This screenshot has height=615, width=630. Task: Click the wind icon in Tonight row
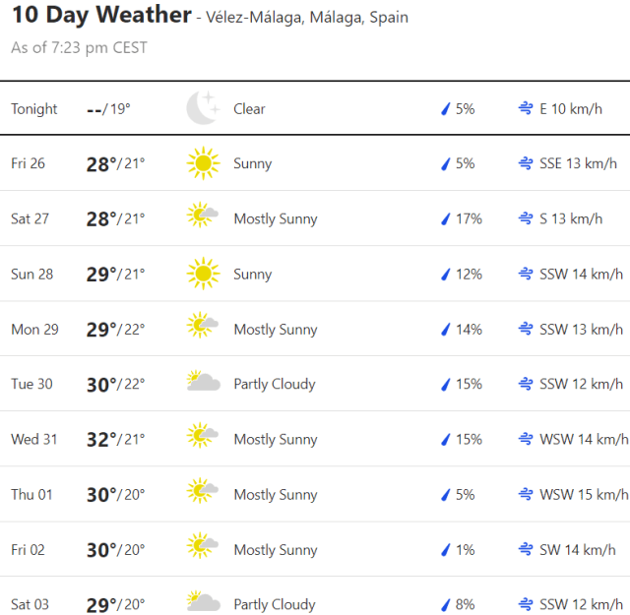pyautogui.click(x=526, y=109)
